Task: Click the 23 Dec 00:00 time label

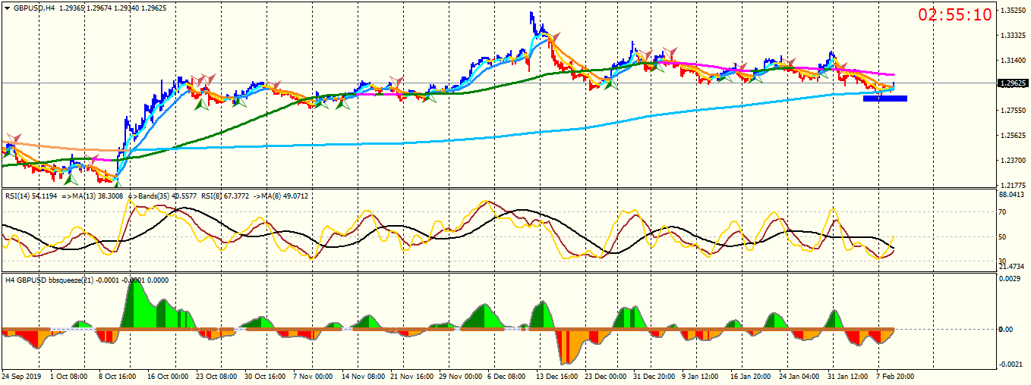Action: coord(606,376)
